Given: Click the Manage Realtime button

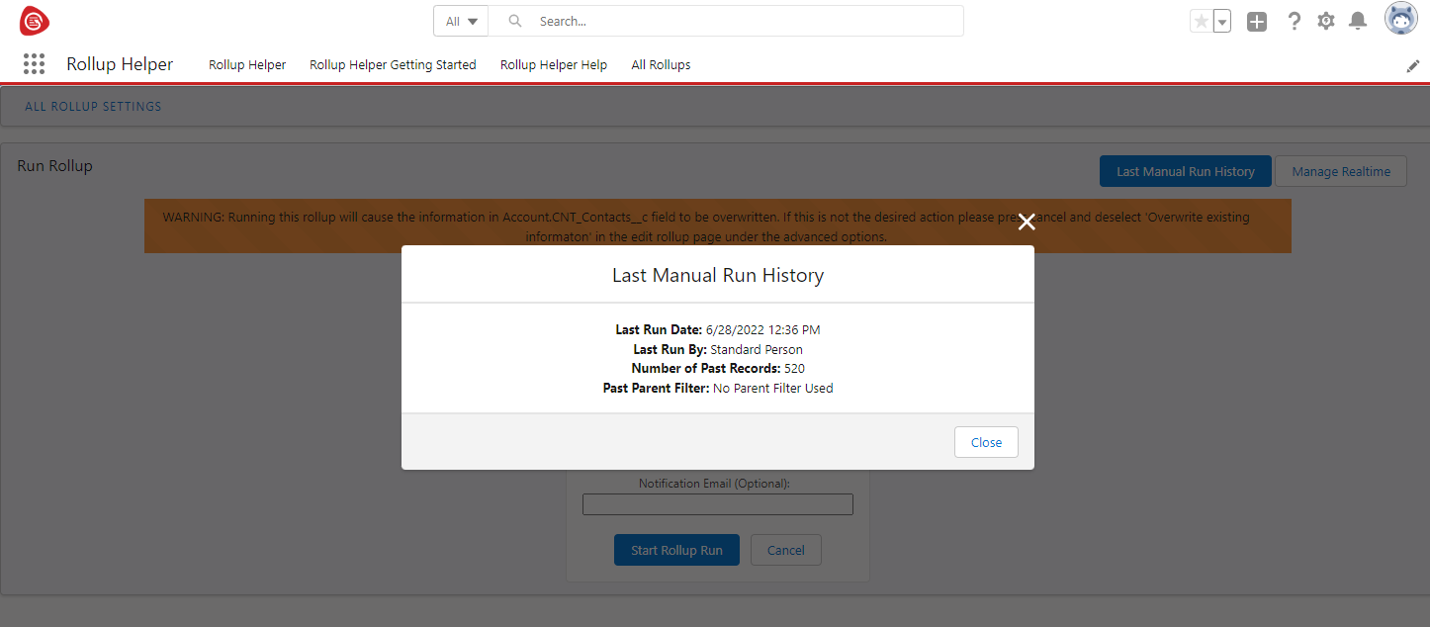Looking at the screenshot, I should (1341, 171).
